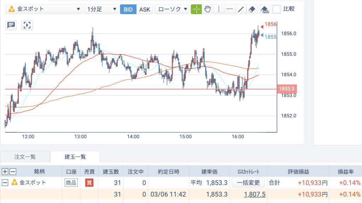Toggle fullscreen chart view
Image resolution: width=362 pixels, height=203 pixels.
pos(27,25)
